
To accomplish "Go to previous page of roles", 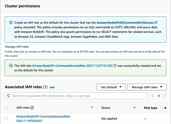I will tap(153, 96).
